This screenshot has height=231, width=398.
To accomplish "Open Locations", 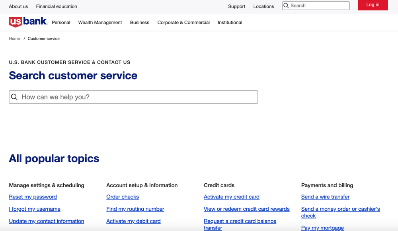I will coord(263,6).
